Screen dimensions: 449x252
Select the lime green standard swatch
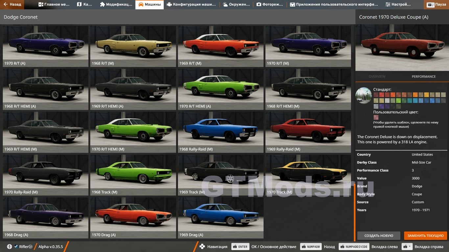tap(398, 100)
